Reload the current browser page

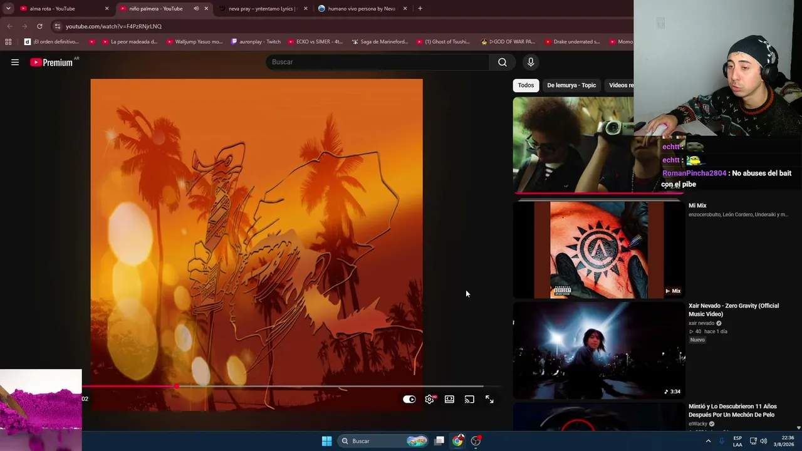tap(39, 26)
